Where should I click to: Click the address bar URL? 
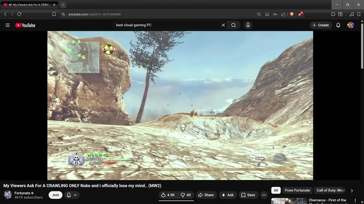coord(94,14)
